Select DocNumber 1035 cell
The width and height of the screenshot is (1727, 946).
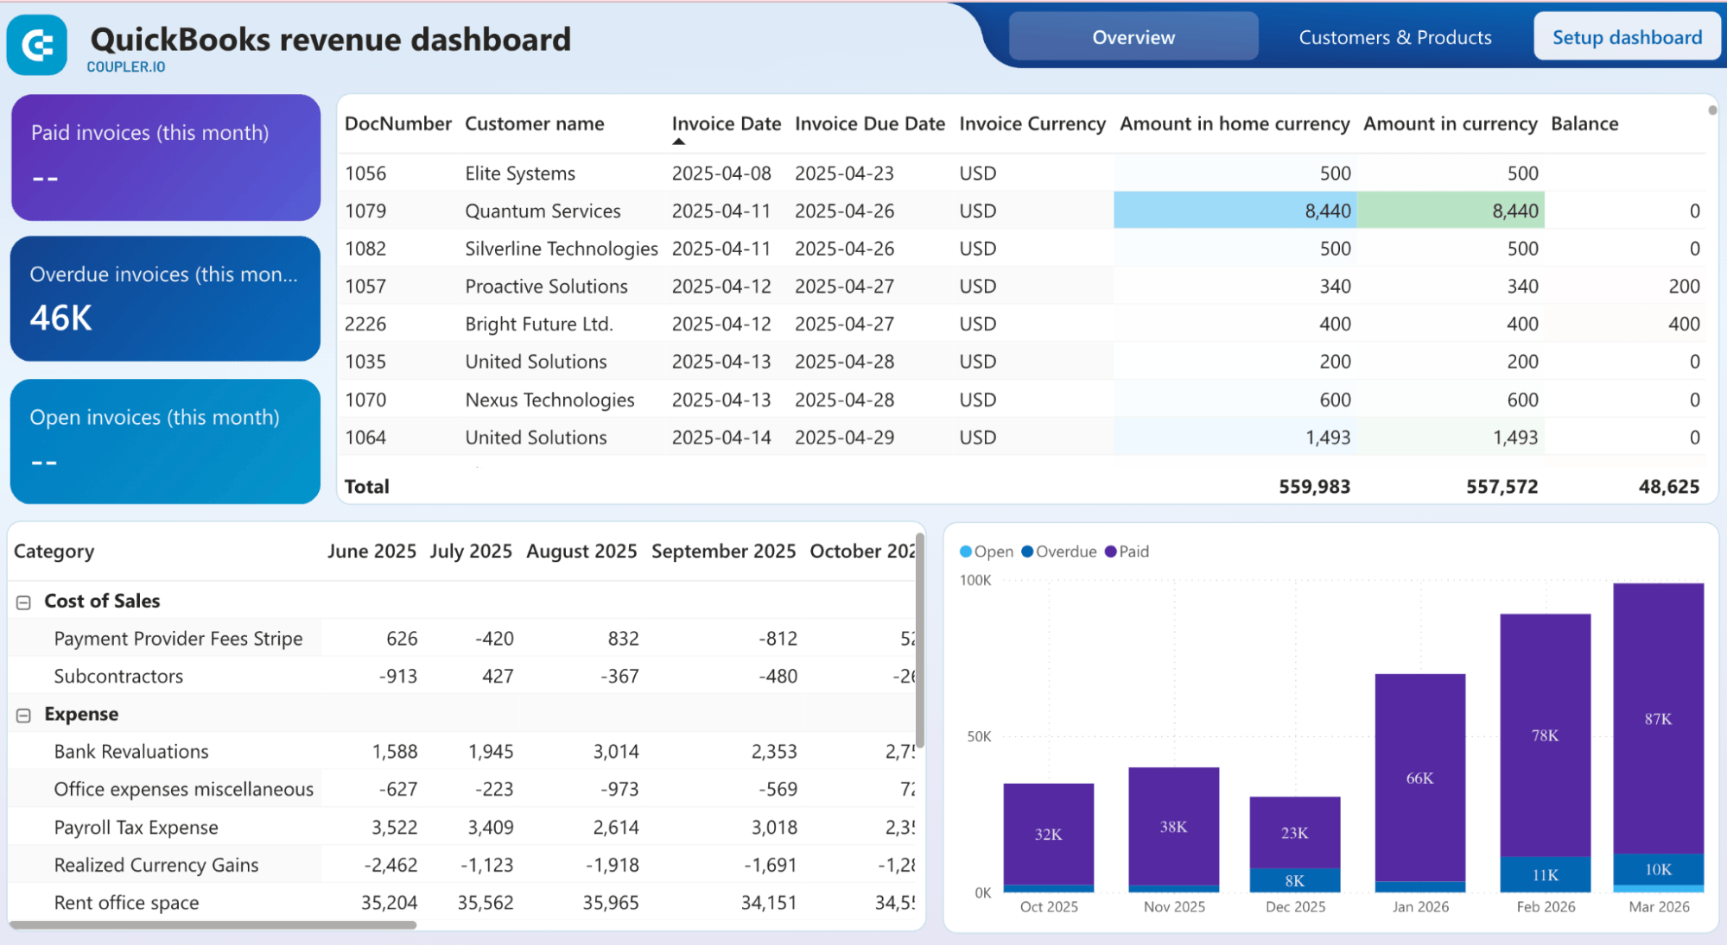[365, 363]
